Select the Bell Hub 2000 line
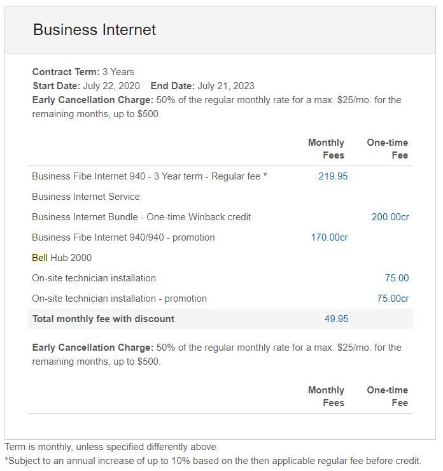 (x=62, y=258)
